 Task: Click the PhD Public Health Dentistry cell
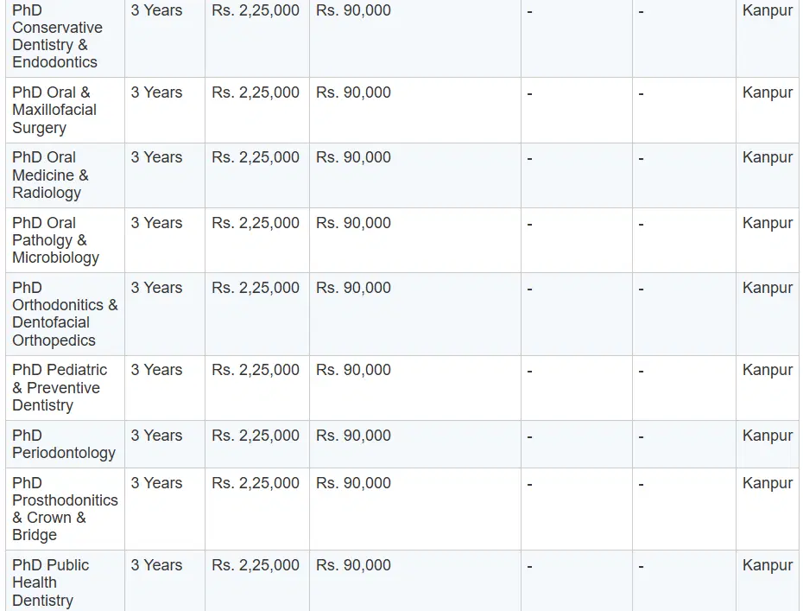click(50, 582)
